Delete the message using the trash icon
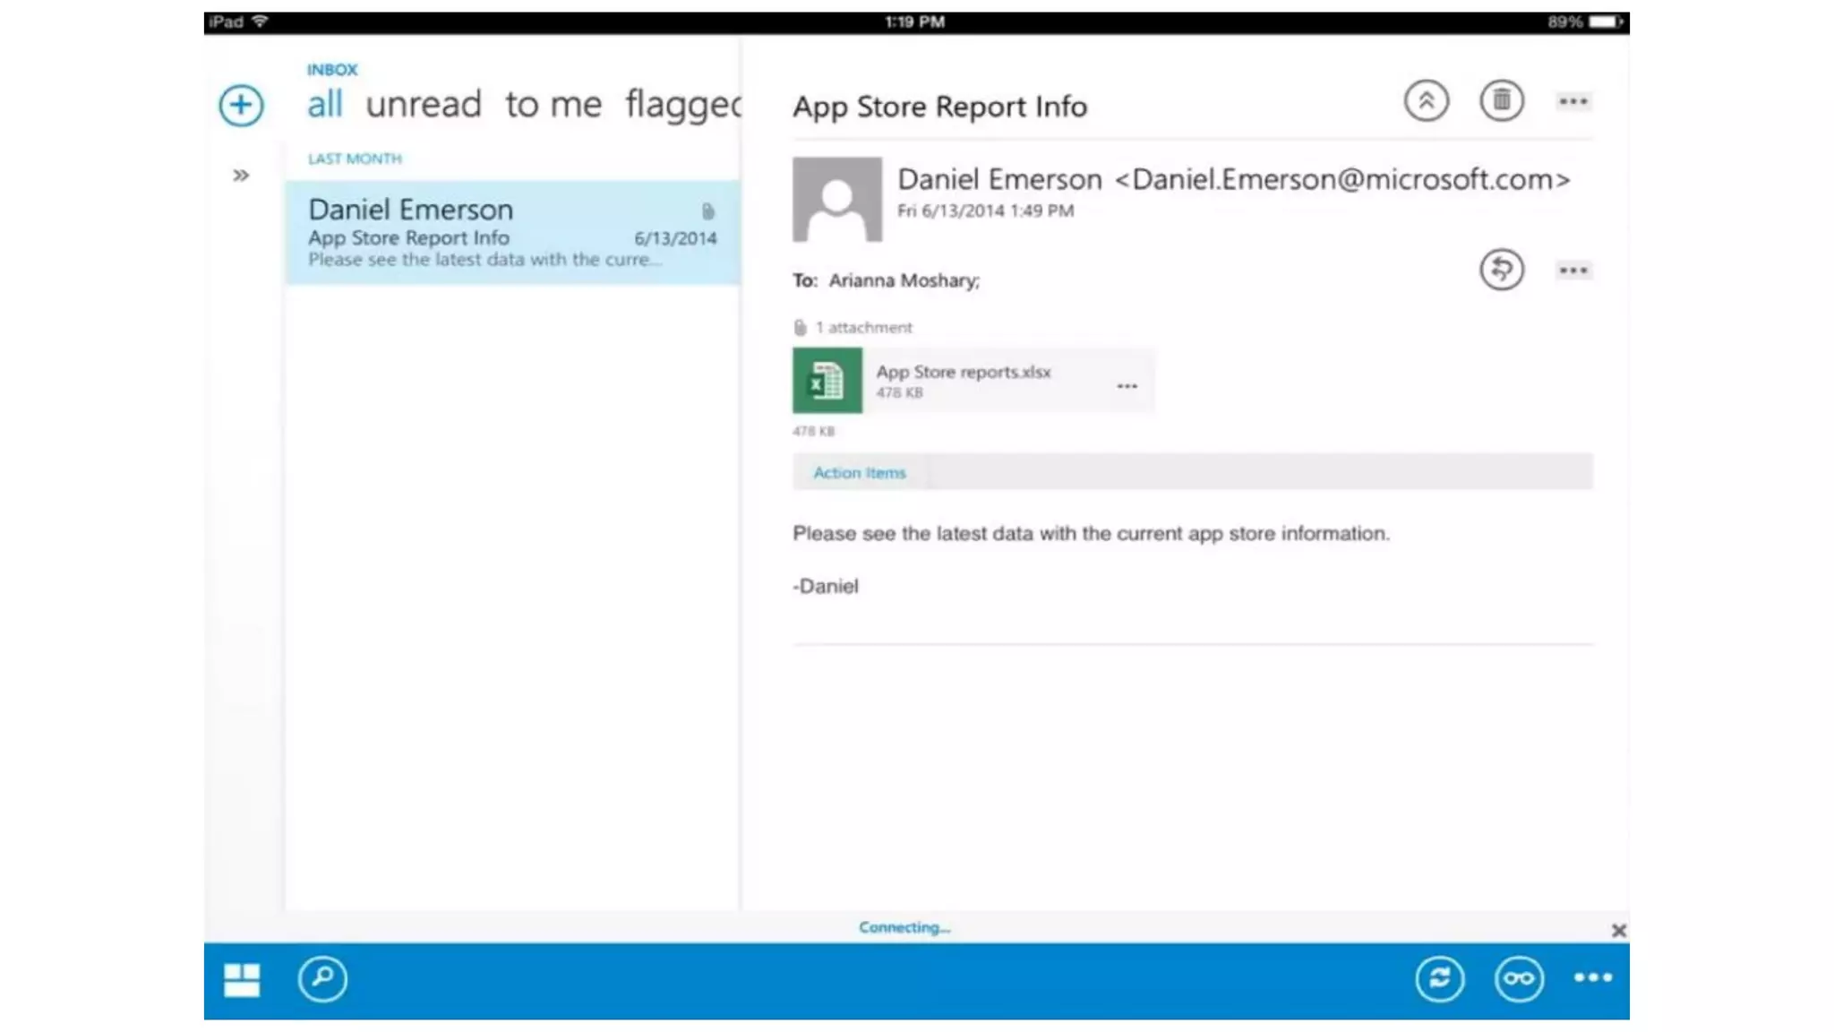This screenshot has height=1032, width=1834. [1501, 101]
